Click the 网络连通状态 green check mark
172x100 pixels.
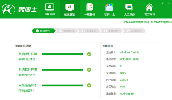(x=89, y=85)
